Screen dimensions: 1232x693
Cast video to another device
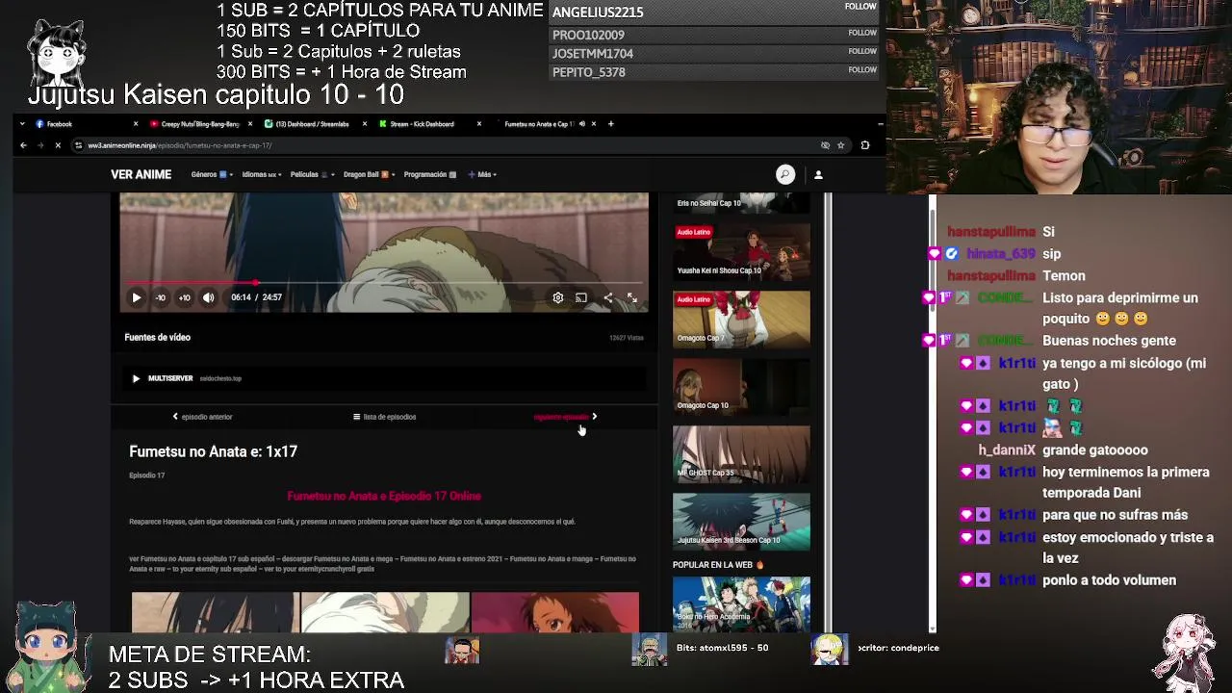coord(581,298)
